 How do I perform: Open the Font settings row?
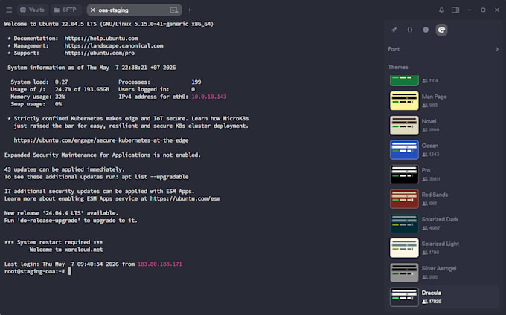443,49
